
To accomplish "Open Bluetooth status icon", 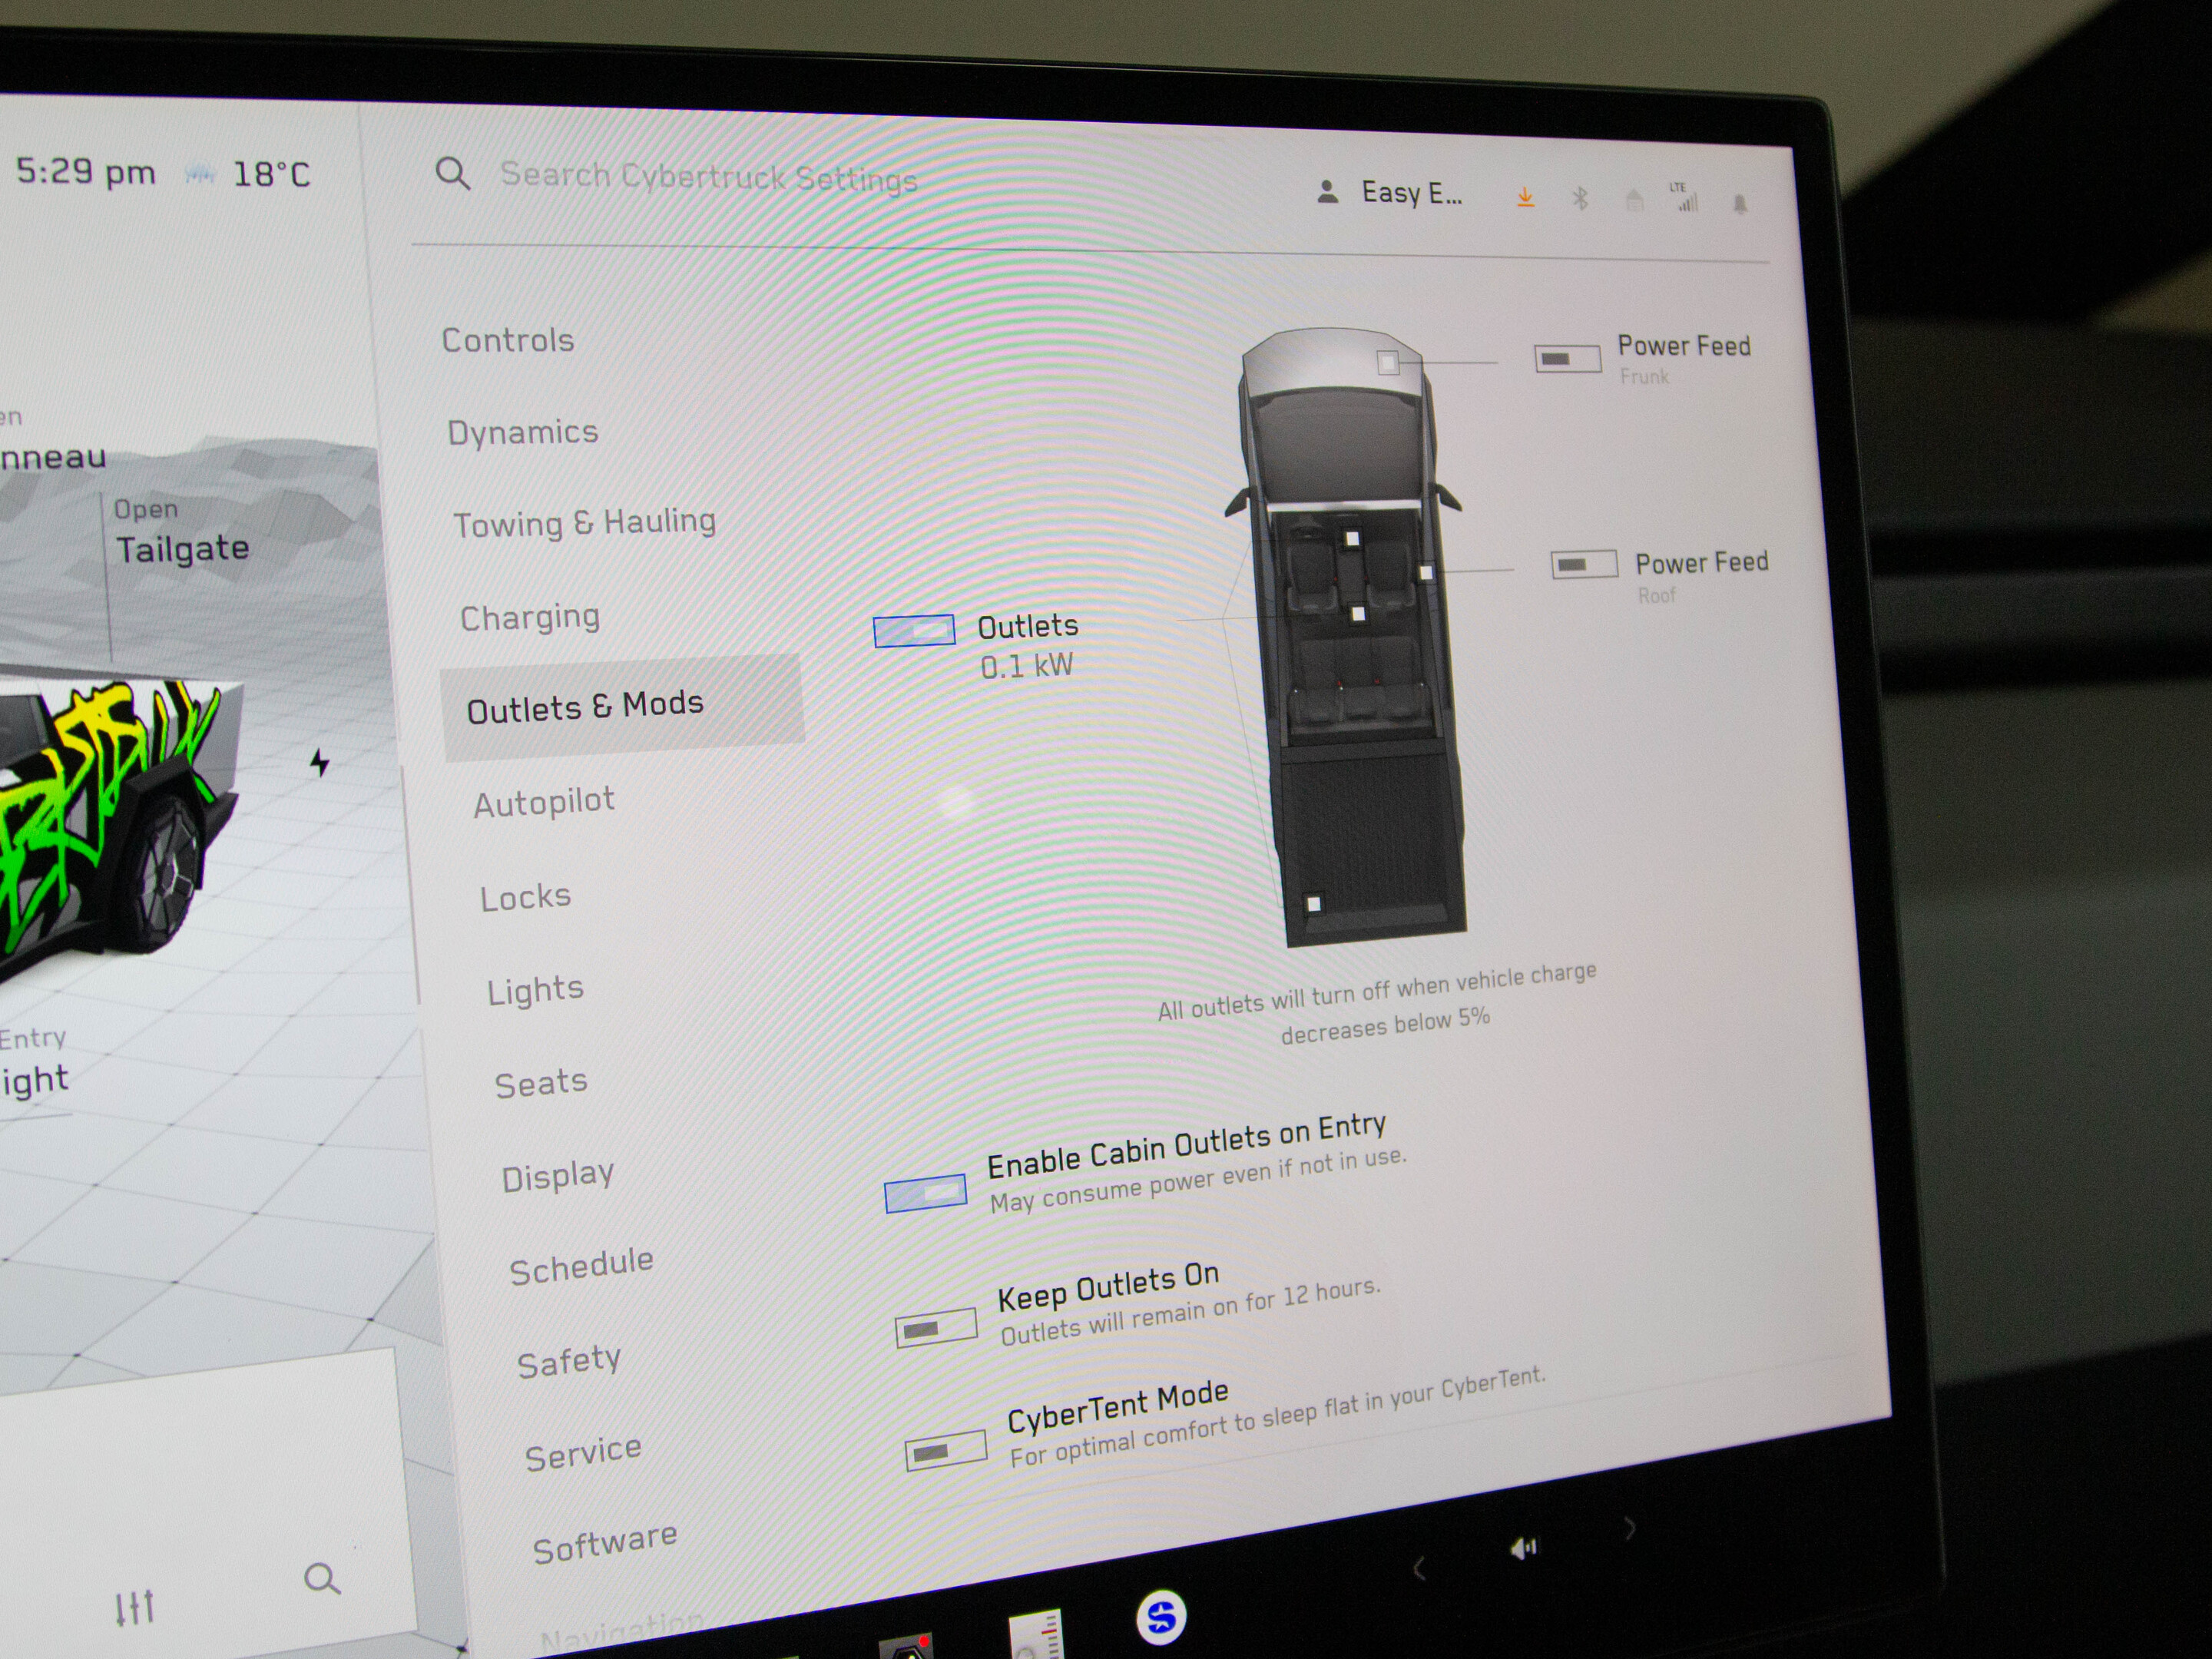I will tap(1580, 199).
